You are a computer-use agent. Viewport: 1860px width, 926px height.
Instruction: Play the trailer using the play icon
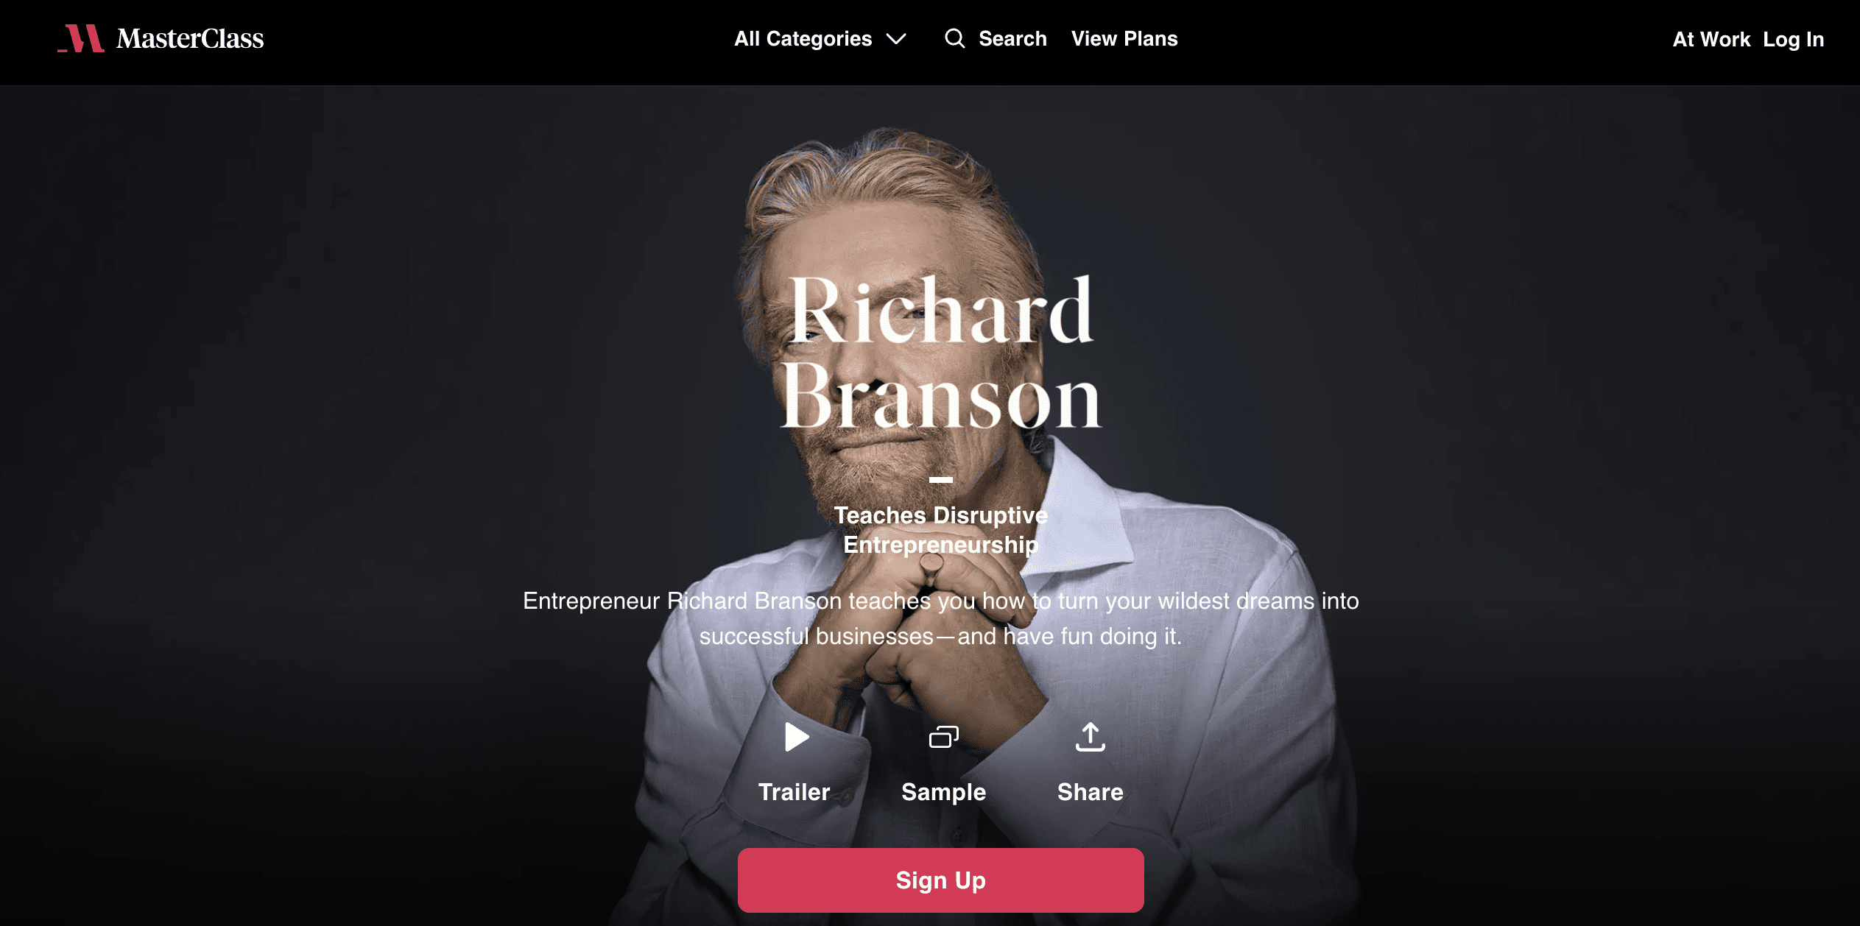pyautogui.click(x=796, y=737)
